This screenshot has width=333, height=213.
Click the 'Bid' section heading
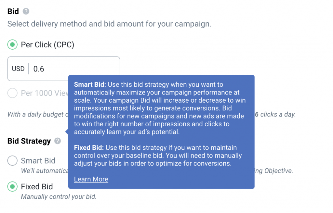[13, 11]
